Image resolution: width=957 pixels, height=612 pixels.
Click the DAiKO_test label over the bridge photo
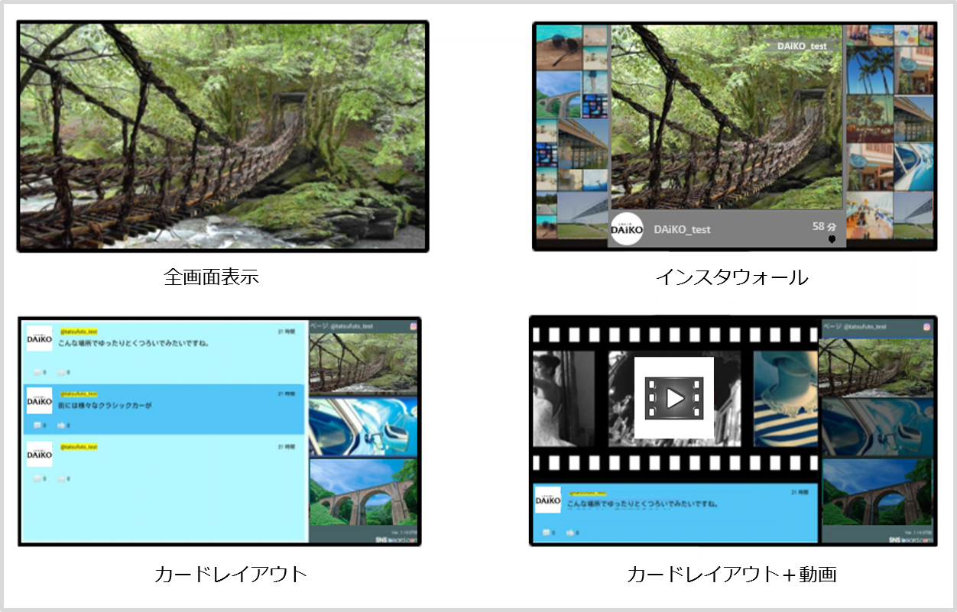pyautogui.click(x=802, y=46)
